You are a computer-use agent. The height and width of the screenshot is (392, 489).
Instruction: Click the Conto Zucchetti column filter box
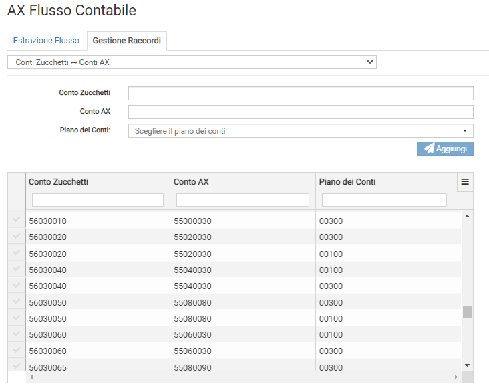[x=98, y=200]
